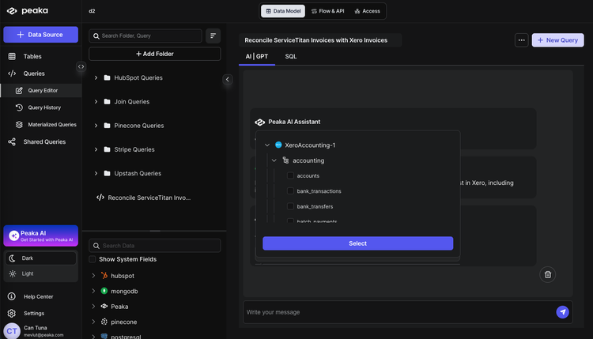Switch to Flow & API tab
This screenshot has width=593, height=339.
tap(327, 11)
